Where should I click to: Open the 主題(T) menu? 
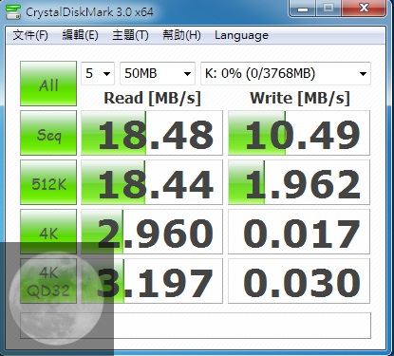[x=130, y=35]
